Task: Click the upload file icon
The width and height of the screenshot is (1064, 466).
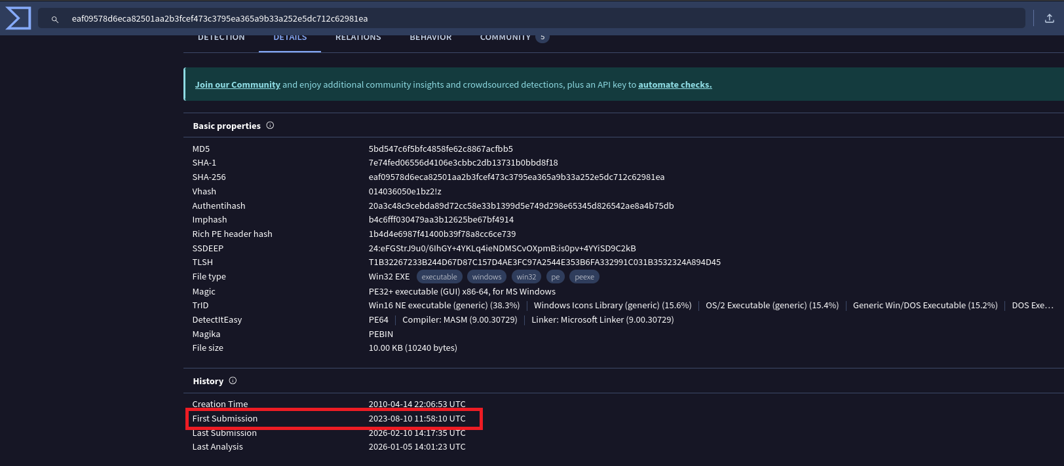Action: 1049,18
